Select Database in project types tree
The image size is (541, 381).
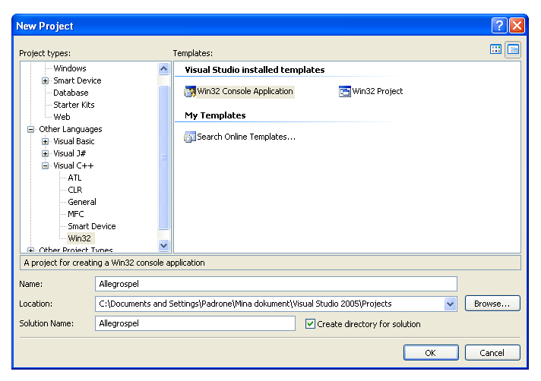point(71,93)
